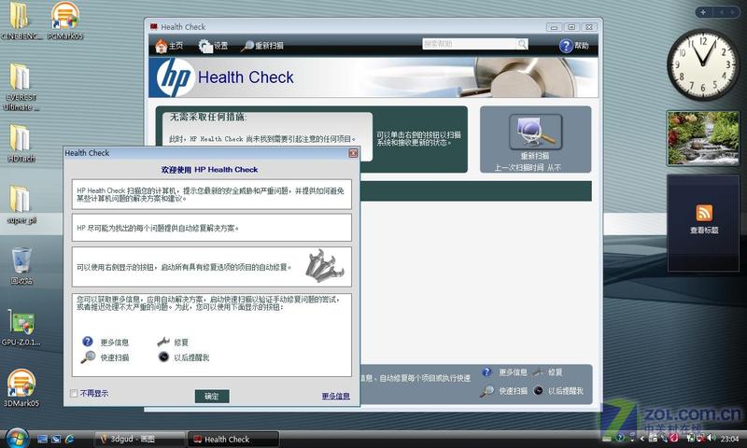Add a gadget with sidebar plus button

[703, 12]
